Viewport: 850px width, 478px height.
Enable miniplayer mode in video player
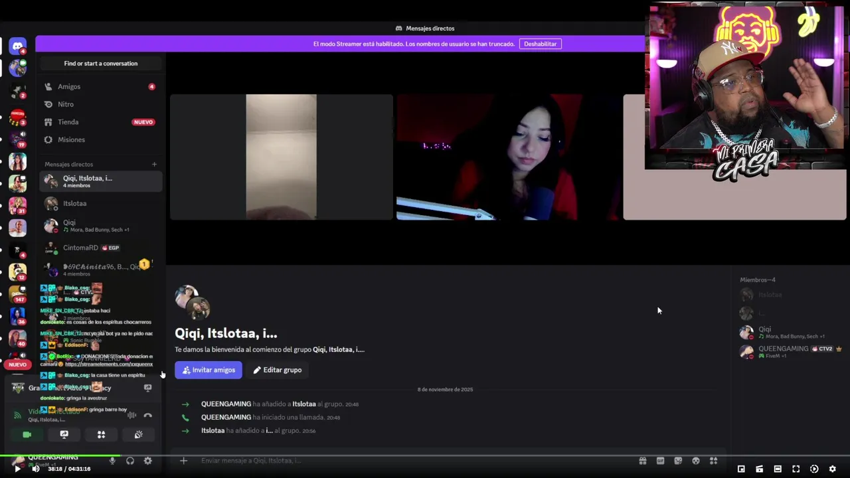[x=741, y=469]
